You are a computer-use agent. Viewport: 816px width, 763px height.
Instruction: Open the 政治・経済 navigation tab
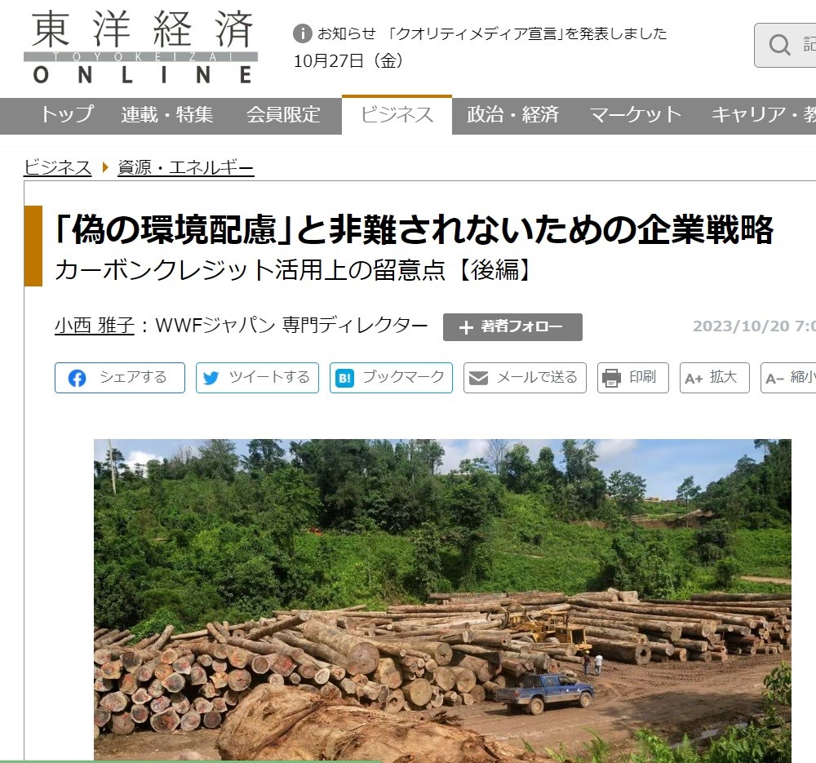point(512,114)
